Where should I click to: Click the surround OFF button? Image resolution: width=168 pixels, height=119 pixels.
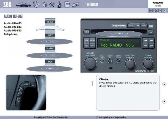(137, 26)
